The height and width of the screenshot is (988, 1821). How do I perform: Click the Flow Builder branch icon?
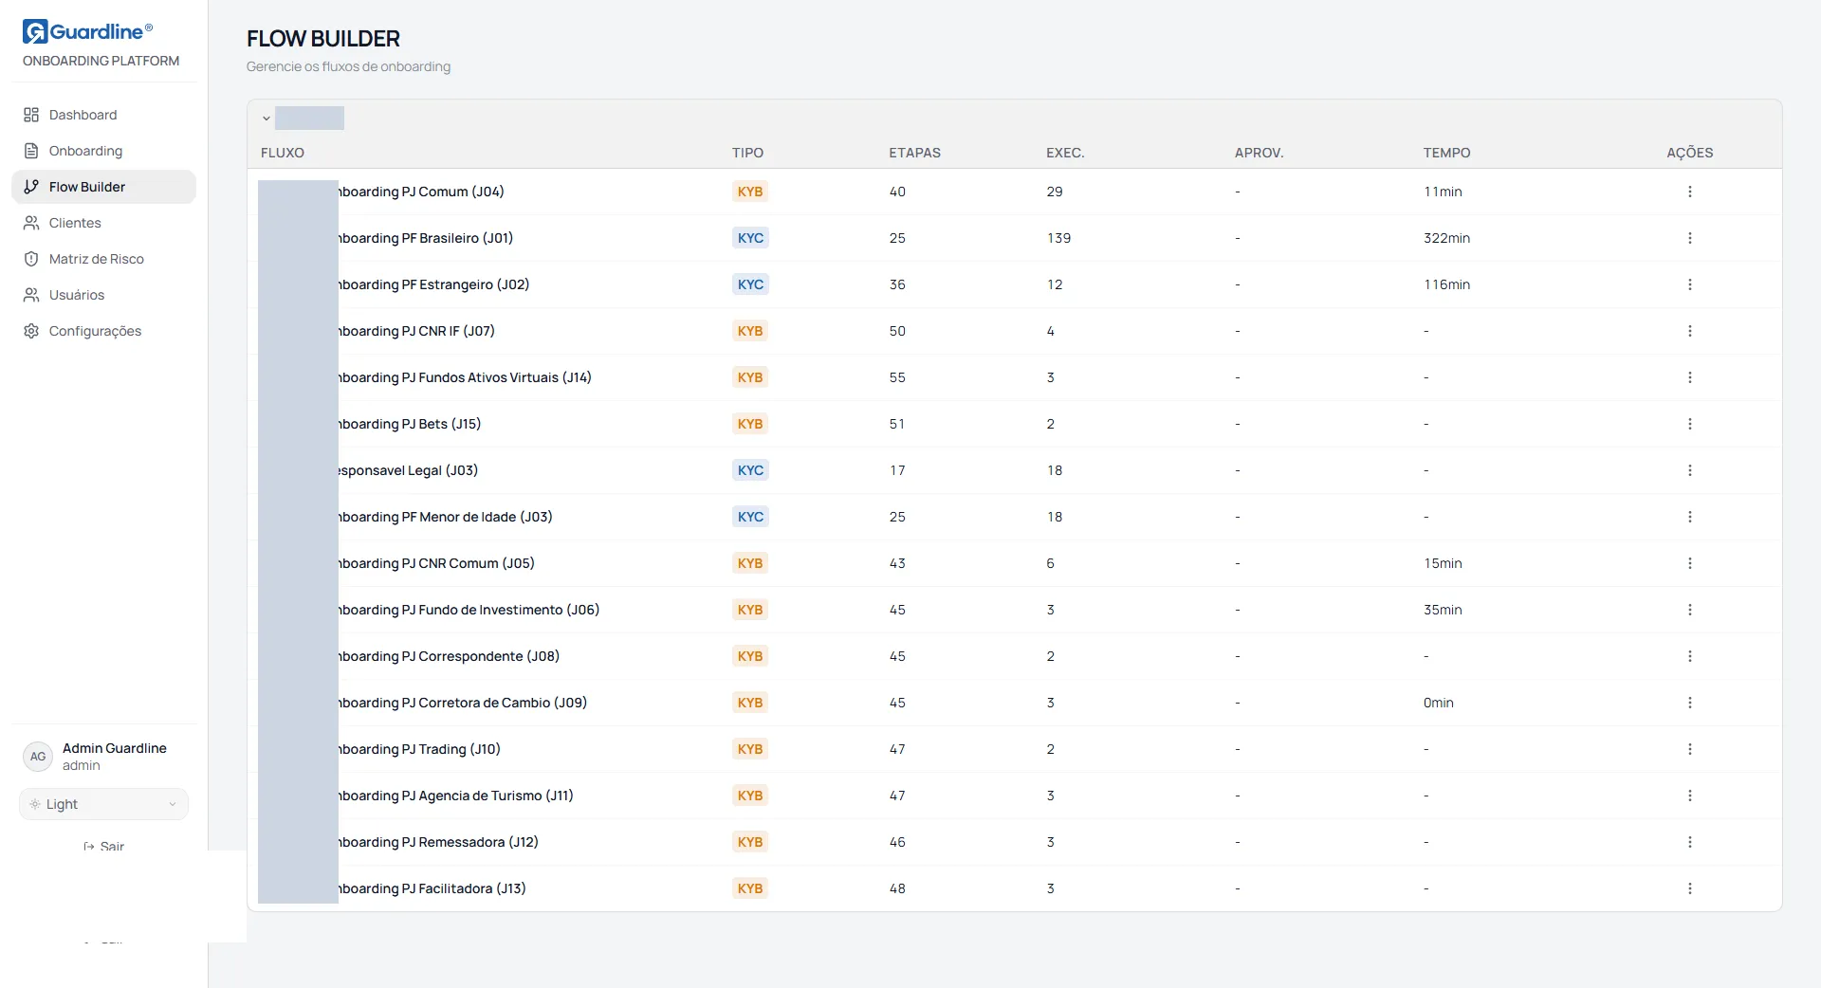(31, 187)
